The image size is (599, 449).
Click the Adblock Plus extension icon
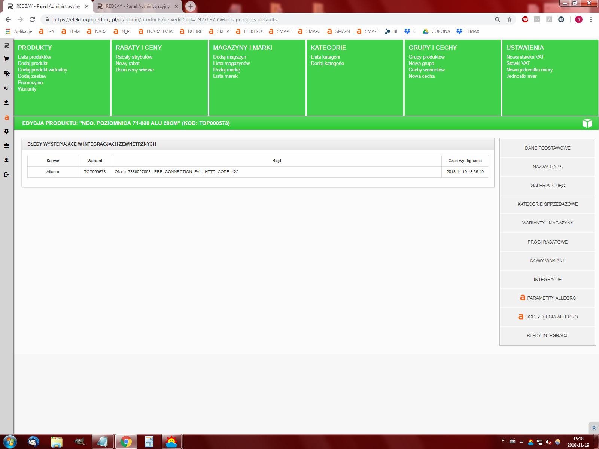click(x=525, y=19)
